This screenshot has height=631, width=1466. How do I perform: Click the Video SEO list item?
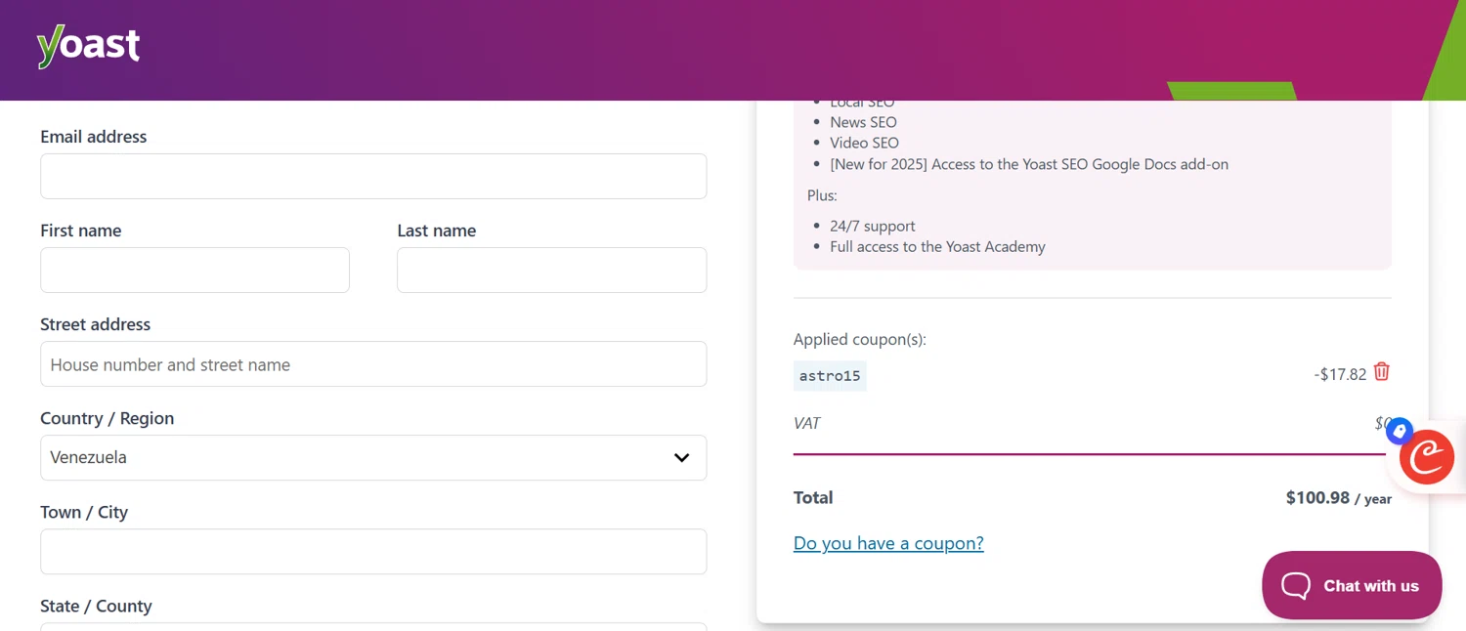[865, 143]
